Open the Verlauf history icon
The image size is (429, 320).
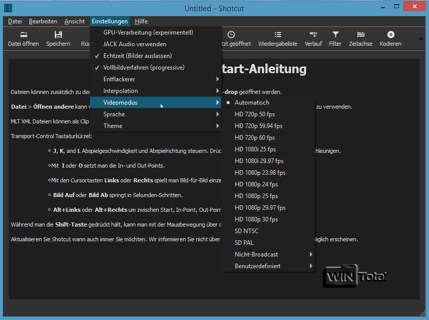313,35
